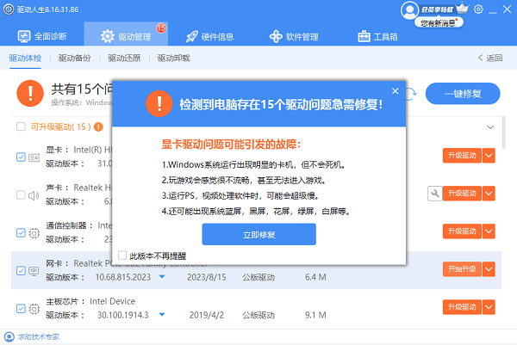Click the settings gear icon in title bar

[479, 9]
